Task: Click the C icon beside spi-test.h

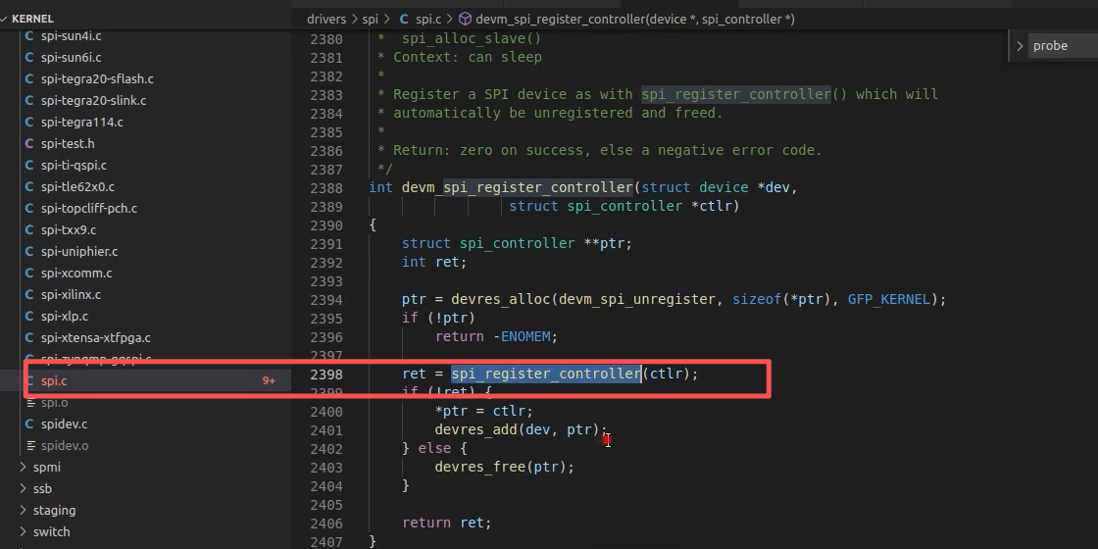Action: 29,143
